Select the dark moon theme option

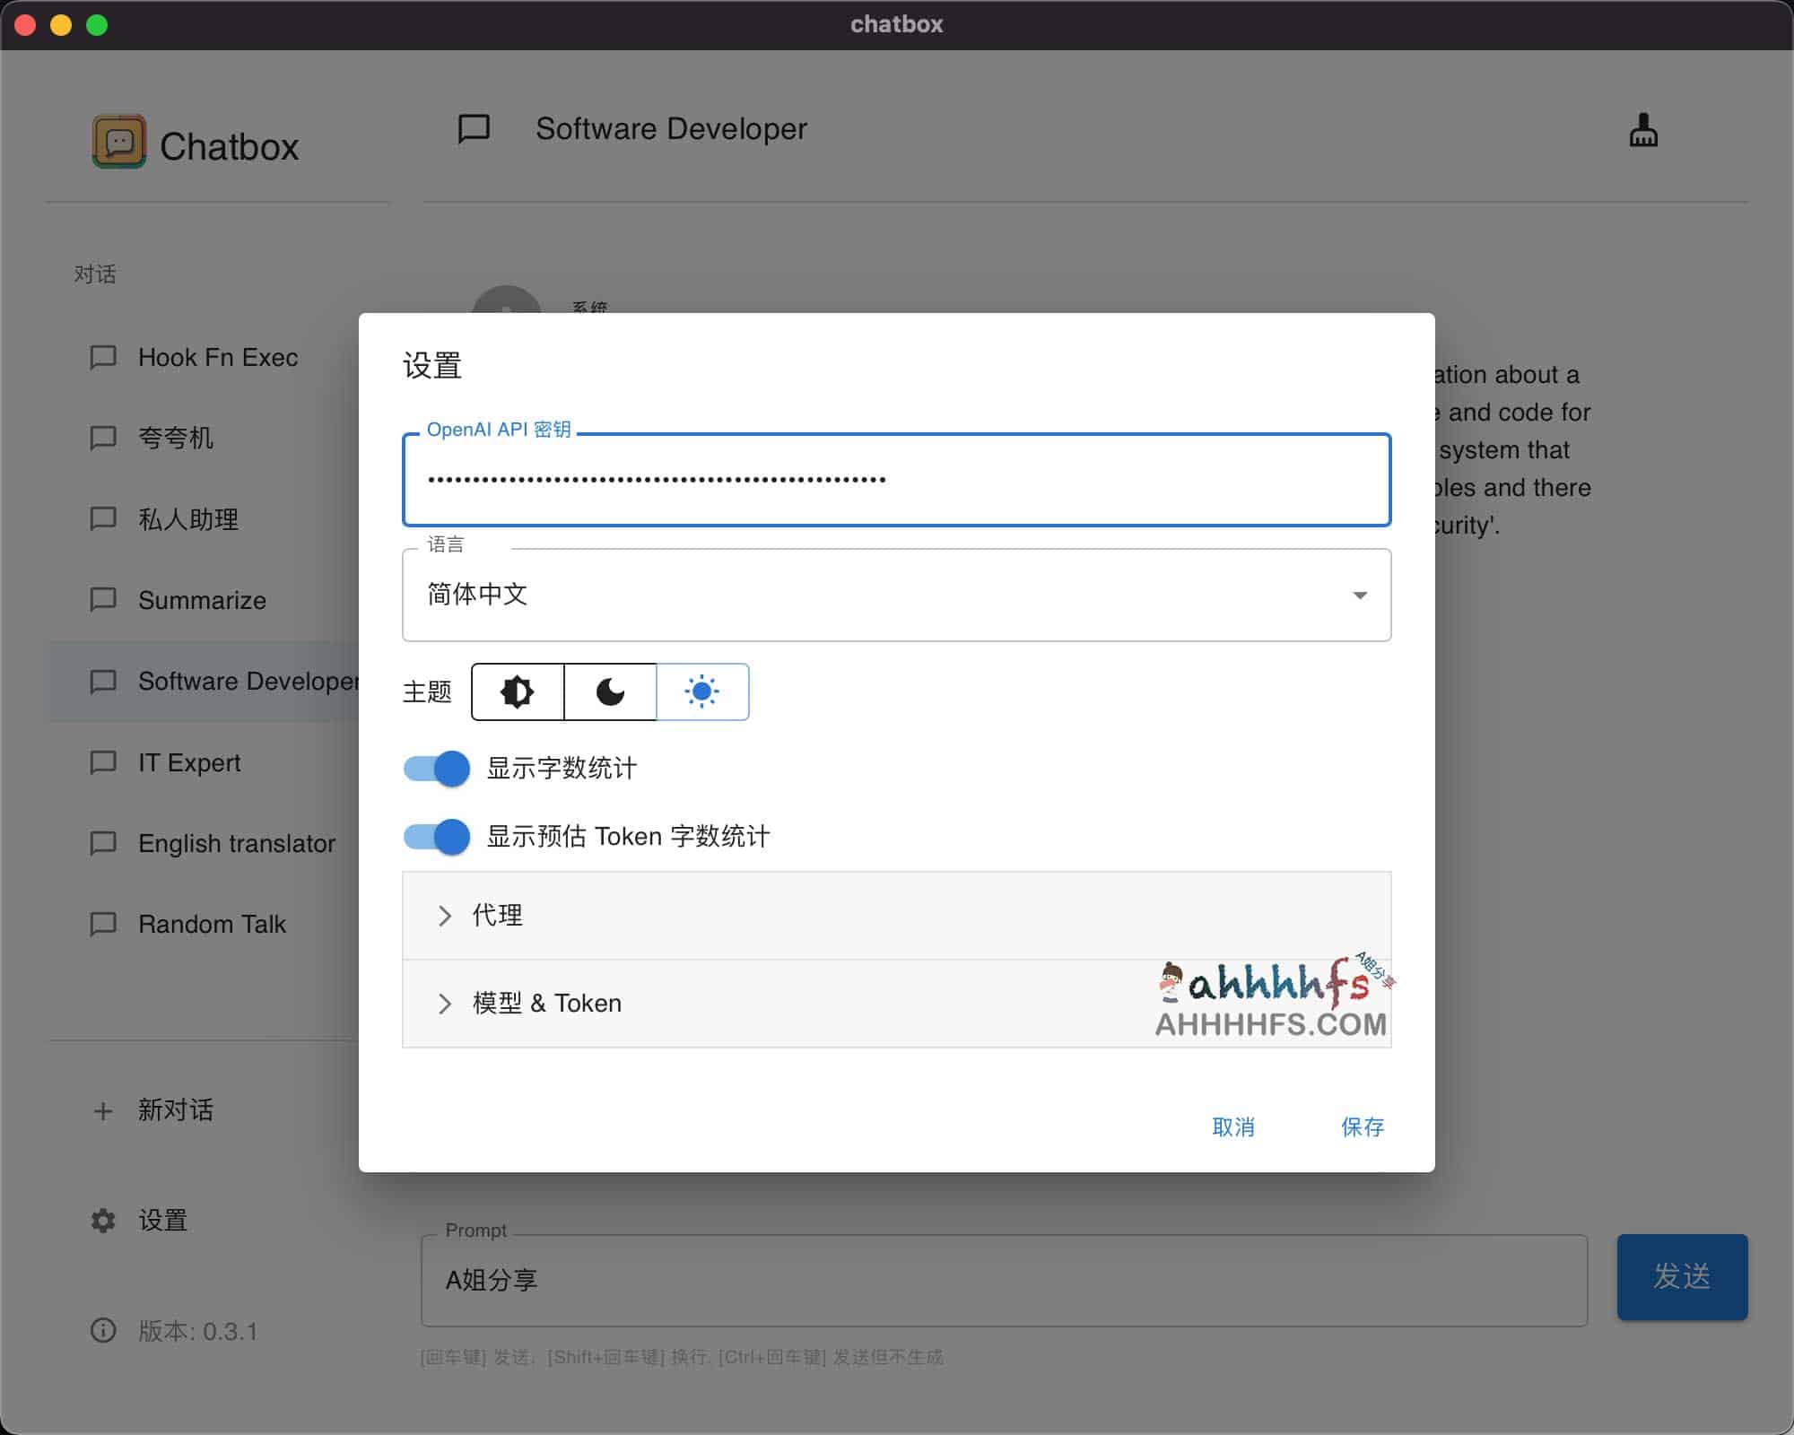(x=610, y=691)
